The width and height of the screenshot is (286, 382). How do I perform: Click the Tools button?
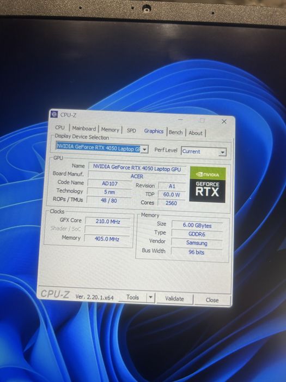pyautogui.click(x=132, y=297)
